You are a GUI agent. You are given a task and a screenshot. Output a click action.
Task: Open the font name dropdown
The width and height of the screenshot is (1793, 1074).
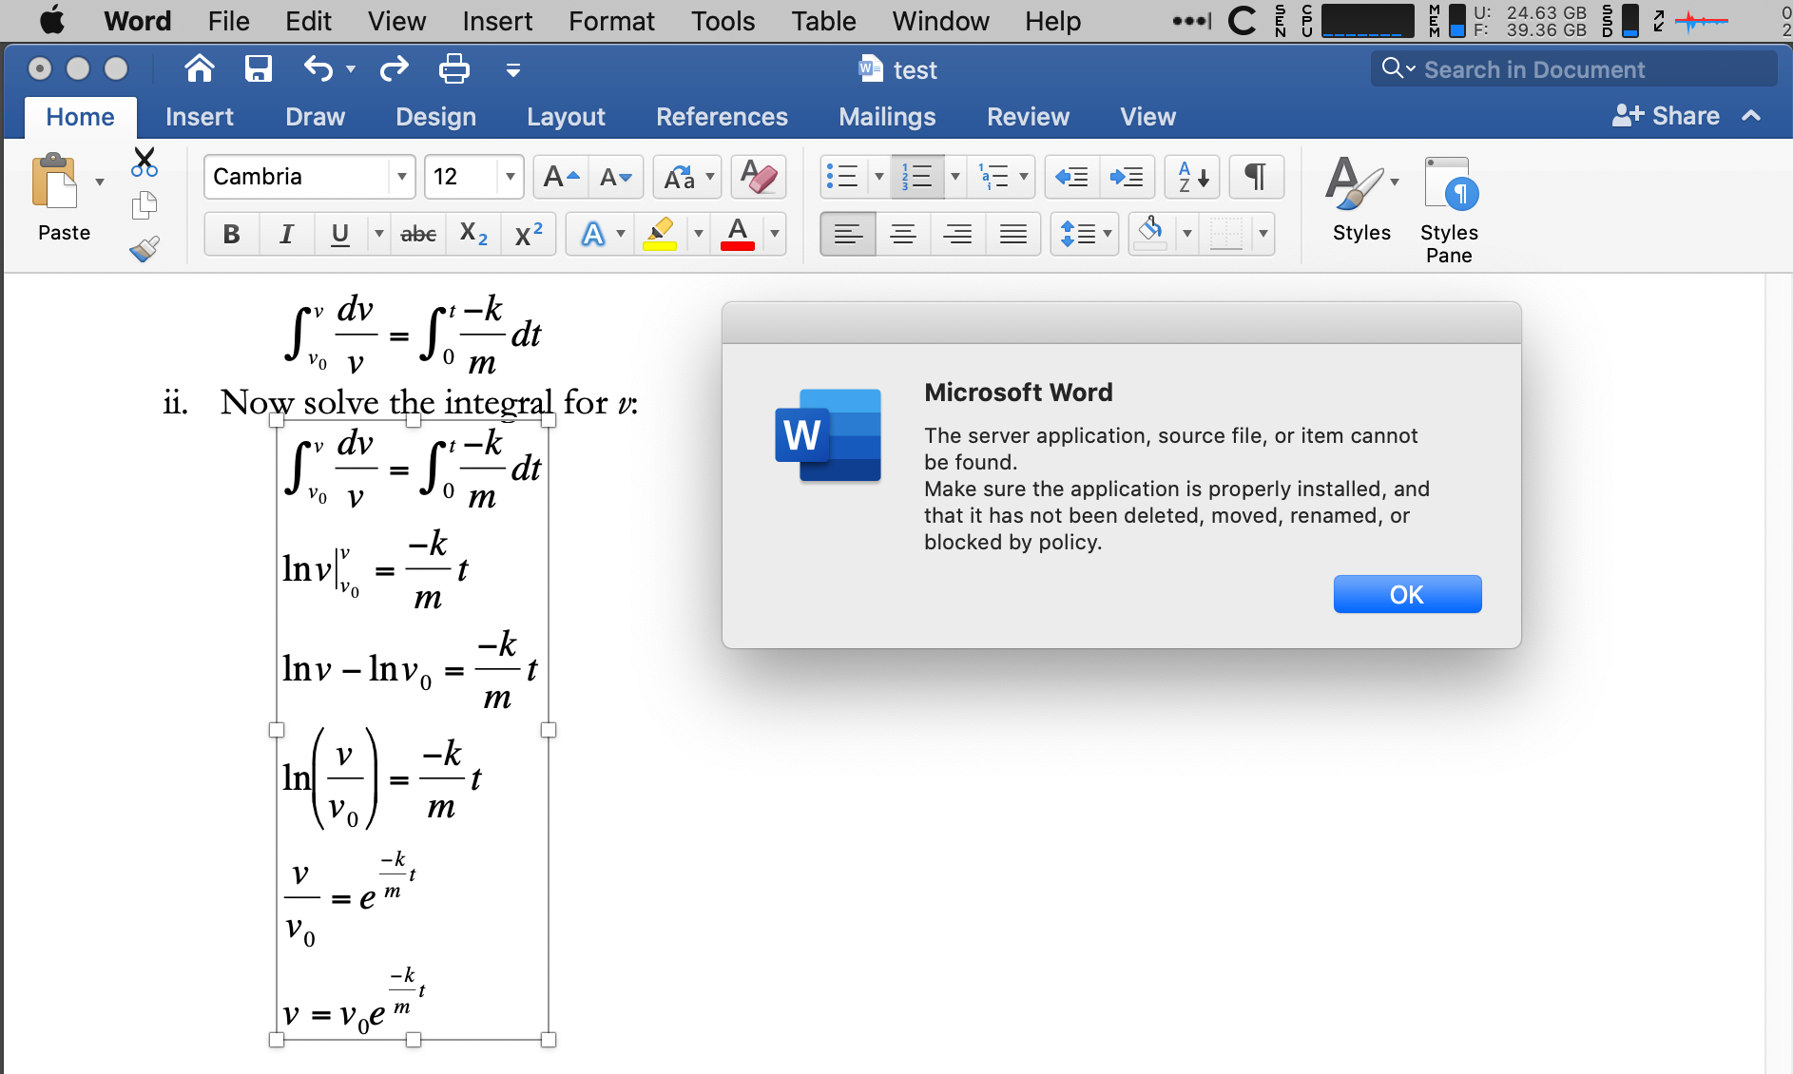[x=402, y=176]
